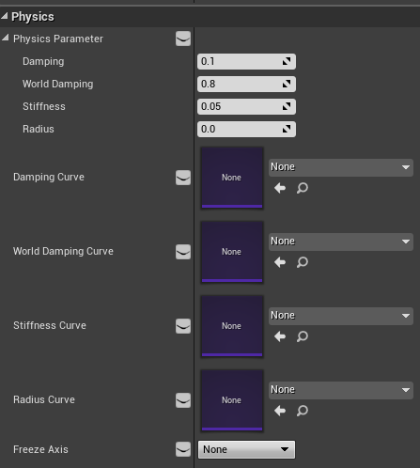The height and width of the screenshot is (468, 420).
Task: Click the Stiffness field slider arrow icon
Action: [x=287, y=106]
